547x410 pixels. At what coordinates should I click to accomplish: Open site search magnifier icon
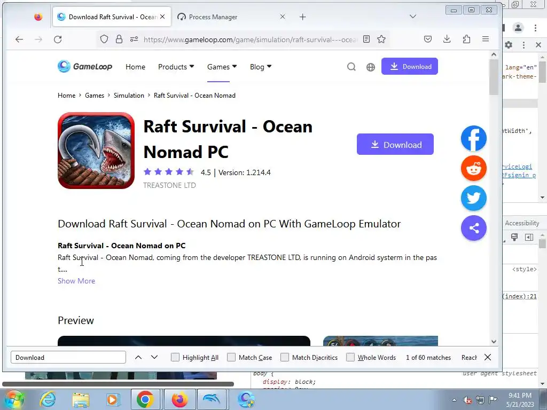click(351, 67)
